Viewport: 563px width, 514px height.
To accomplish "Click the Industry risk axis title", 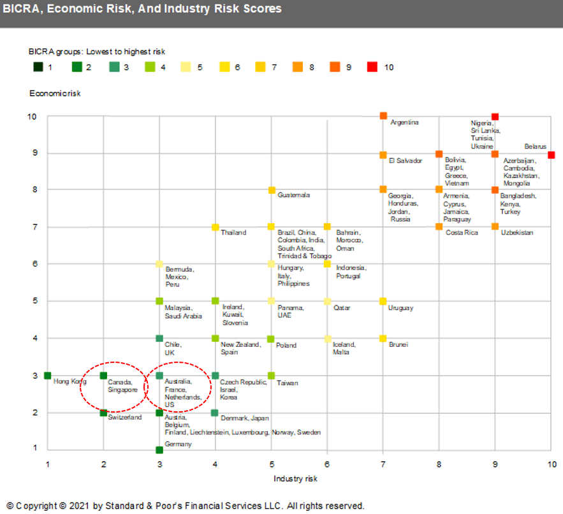I will pyautogui.click(x=295, y=478).
